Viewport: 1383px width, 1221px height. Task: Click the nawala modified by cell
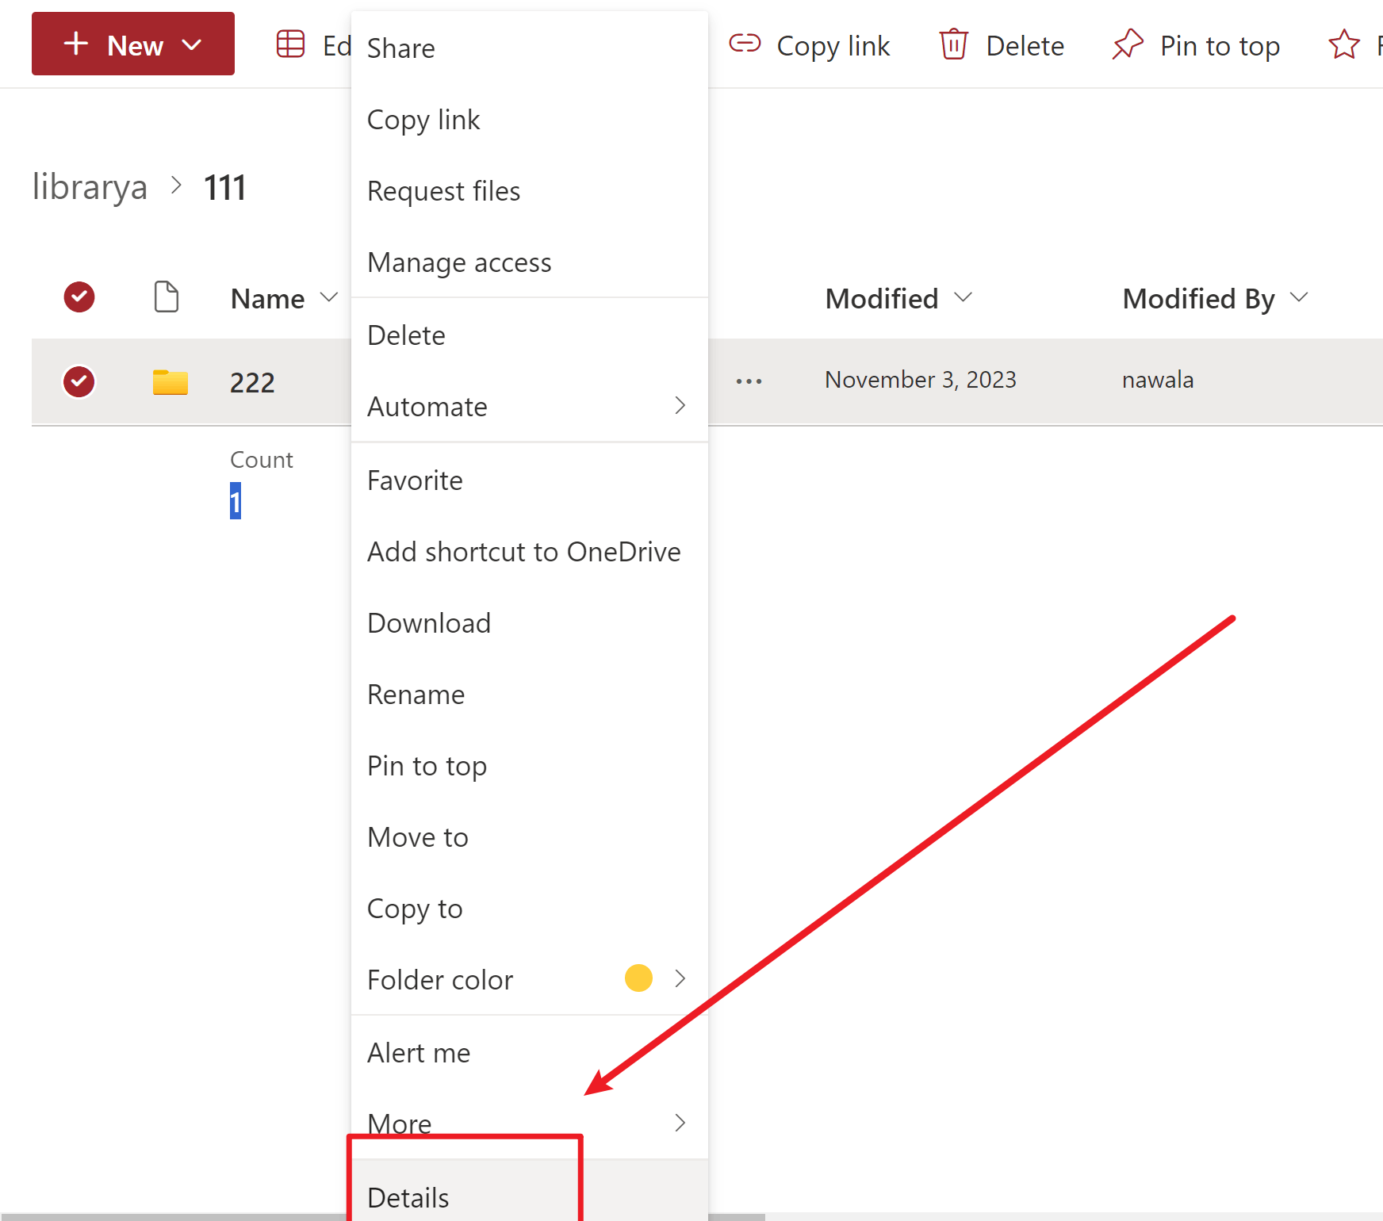pos(1158,380)
